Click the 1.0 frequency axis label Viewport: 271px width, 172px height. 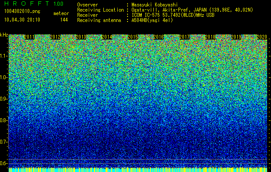pyautogui.click(x=4, y=77)
